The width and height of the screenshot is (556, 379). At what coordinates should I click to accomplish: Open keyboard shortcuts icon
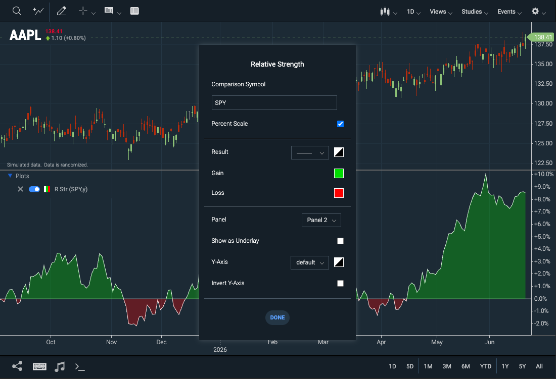tap(39, 366)
